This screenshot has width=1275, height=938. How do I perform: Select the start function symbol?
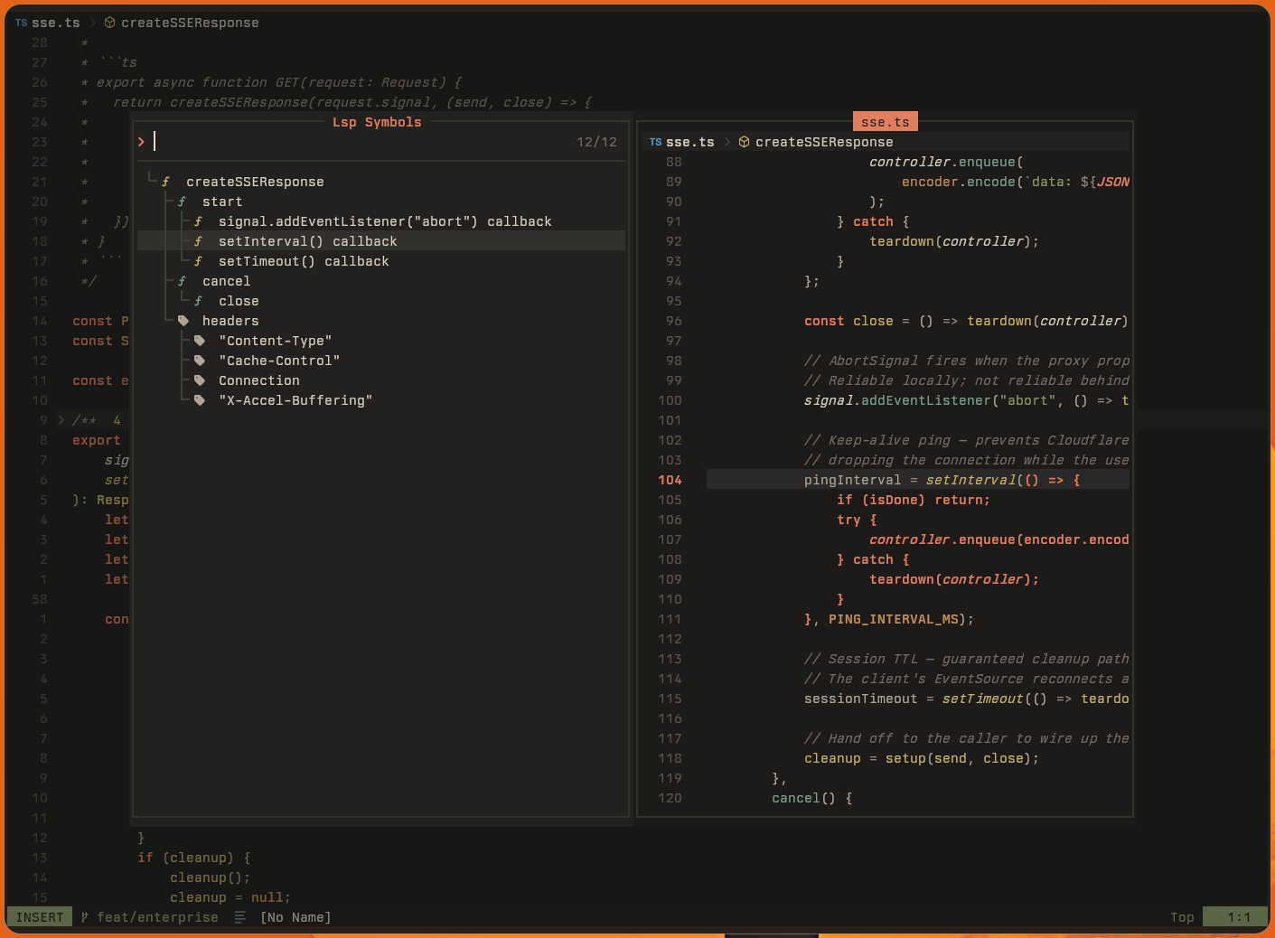[x=222, y=202]
